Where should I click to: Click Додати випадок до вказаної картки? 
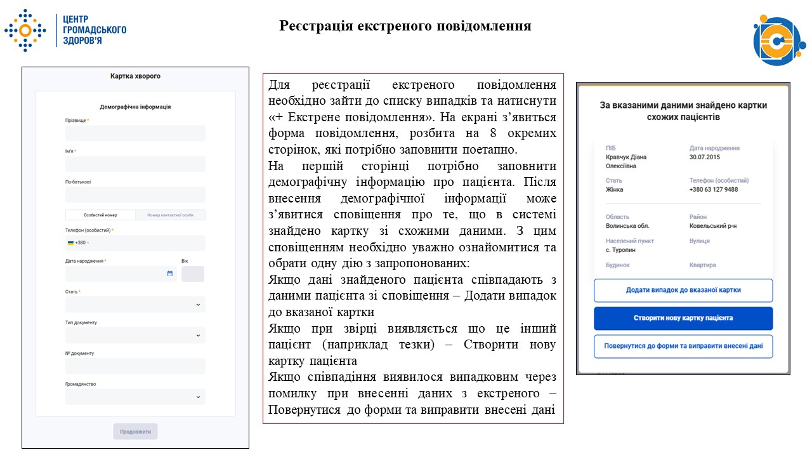pyautogui.click(x=683, y=290)
